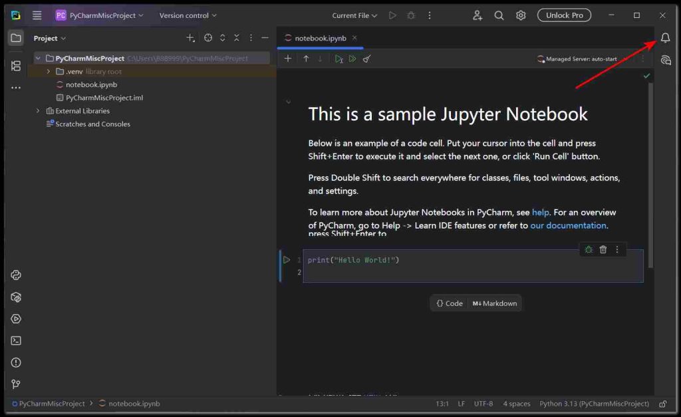
Task: Click the Run Cell icon beside the code
Action: [287, 260]
